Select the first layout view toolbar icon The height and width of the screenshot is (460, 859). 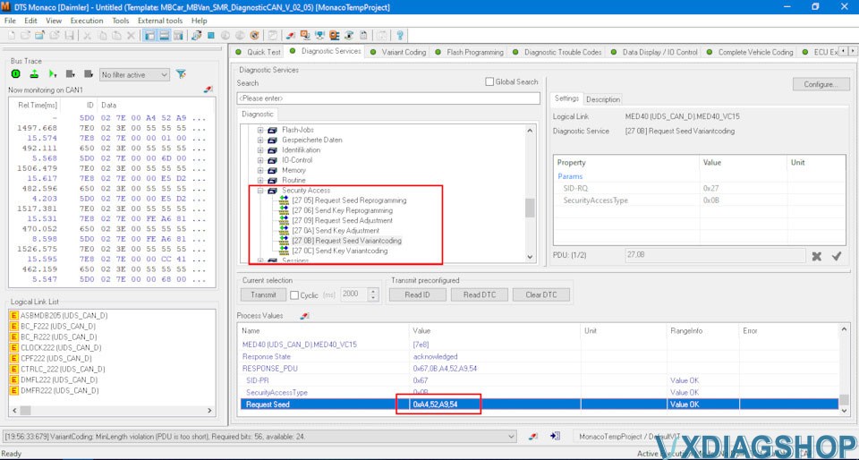click(149, 36)
